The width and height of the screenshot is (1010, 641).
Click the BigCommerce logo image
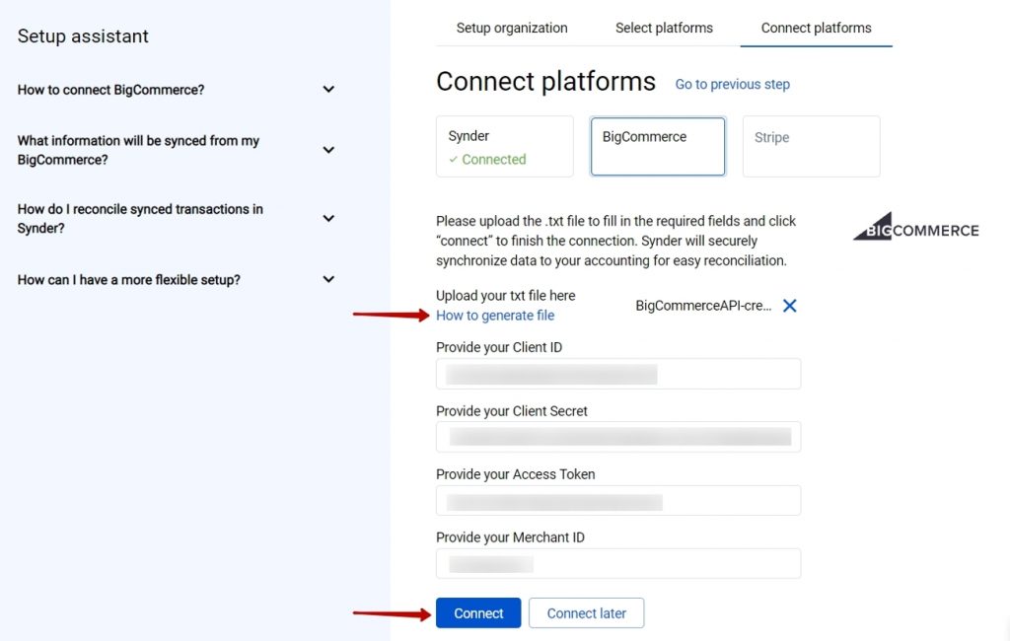point(915,227)
